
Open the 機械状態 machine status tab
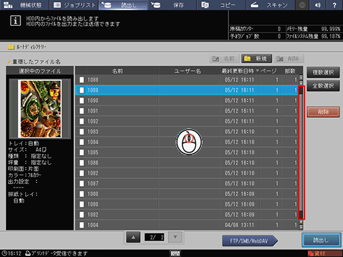(24, 5)
